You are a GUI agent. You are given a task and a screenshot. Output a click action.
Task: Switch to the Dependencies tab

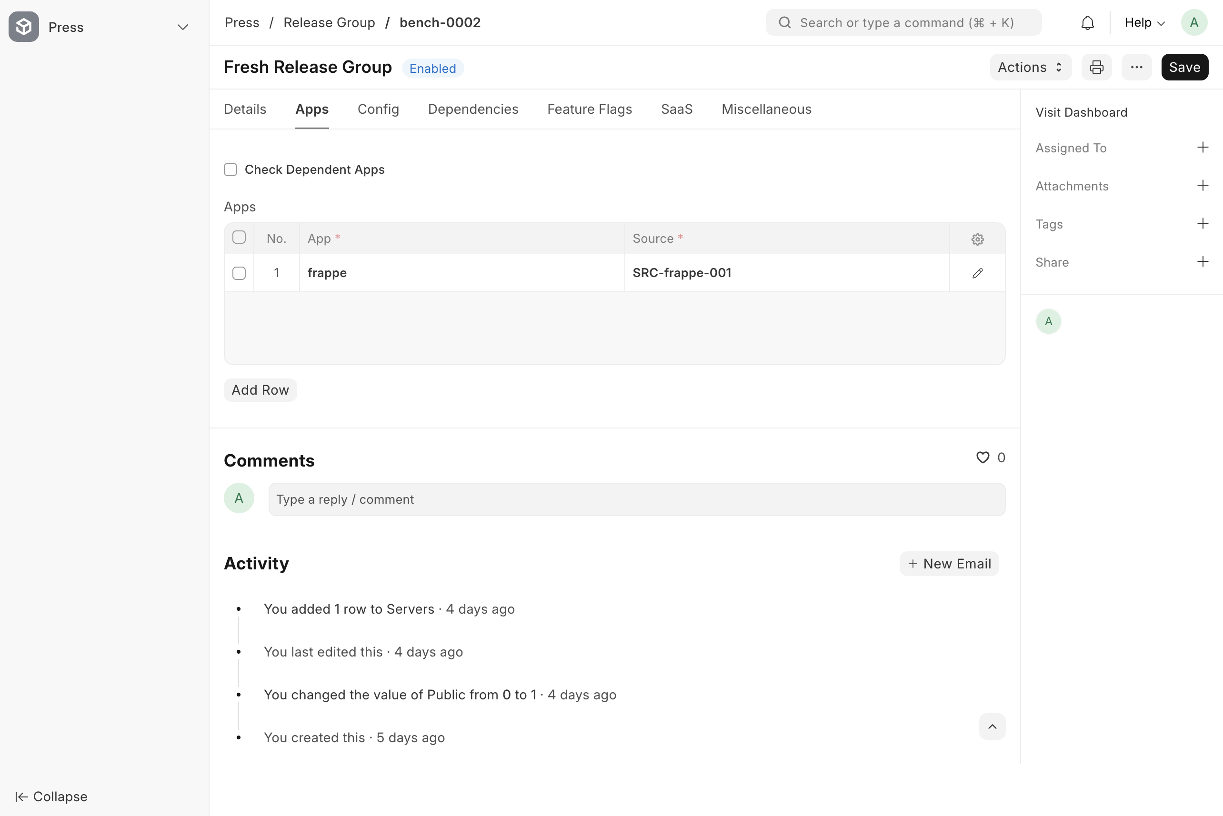[x=472, y=109]
